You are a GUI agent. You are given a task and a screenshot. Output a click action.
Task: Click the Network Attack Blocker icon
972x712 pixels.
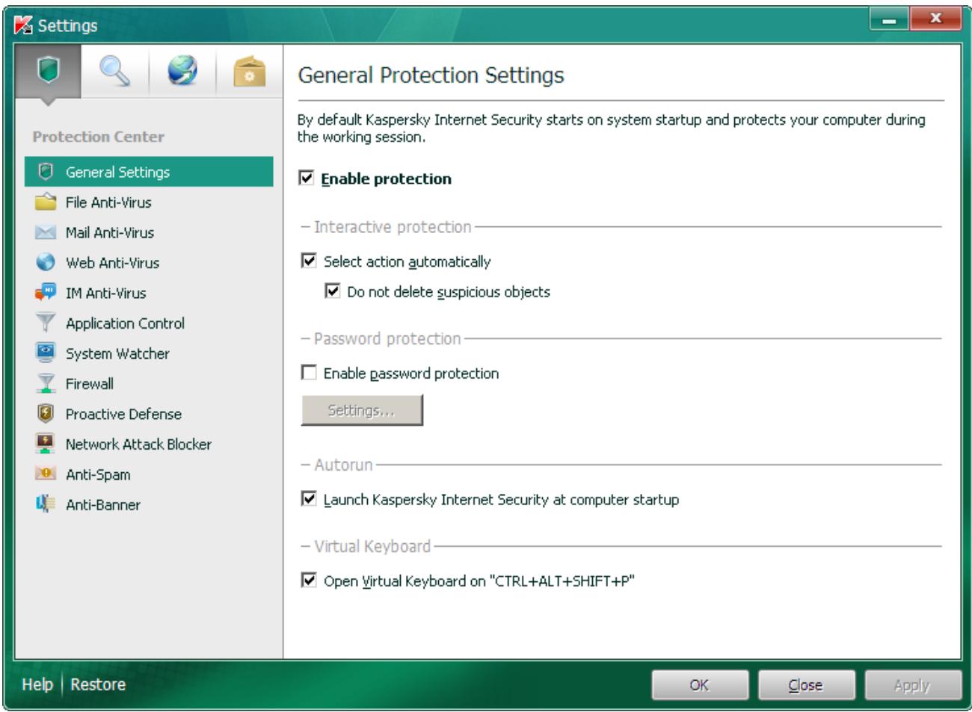click(46, 444)
